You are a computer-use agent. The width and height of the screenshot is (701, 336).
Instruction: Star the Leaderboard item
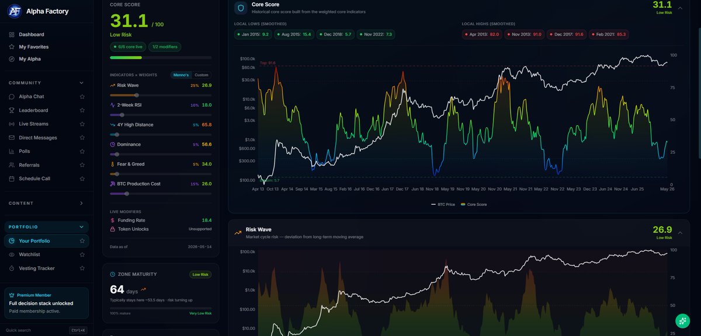point(82,110)
